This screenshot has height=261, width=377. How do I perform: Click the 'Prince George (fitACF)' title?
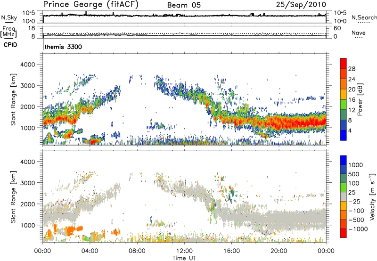pos(91,5)
